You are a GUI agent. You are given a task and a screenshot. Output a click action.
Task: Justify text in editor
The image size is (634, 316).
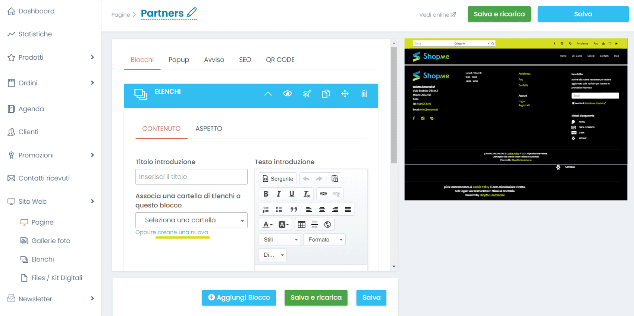(x=348, y=209)
